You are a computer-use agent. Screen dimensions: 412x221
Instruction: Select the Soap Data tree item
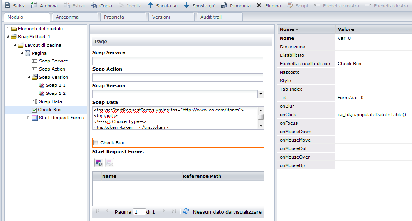47,101
